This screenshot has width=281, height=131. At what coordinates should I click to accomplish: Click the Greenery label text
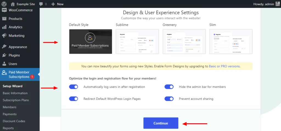[x=169, y=25]
